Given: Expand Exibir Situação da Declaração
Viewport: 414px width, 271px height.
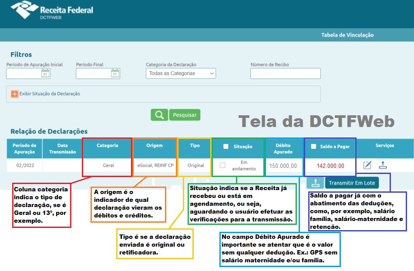Looking at the screenshot, I should pos(14,94).
